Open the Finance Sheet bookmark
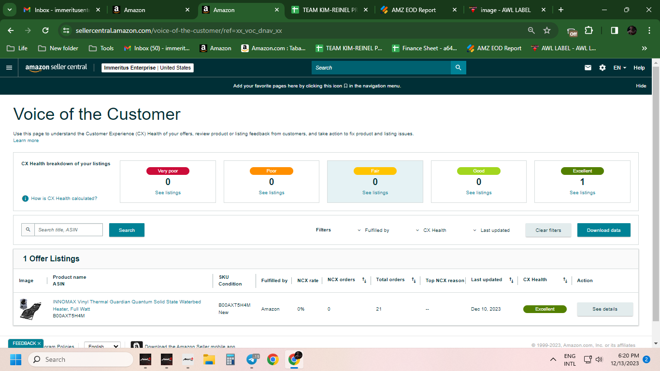The image size is (660, 371). 425,48
